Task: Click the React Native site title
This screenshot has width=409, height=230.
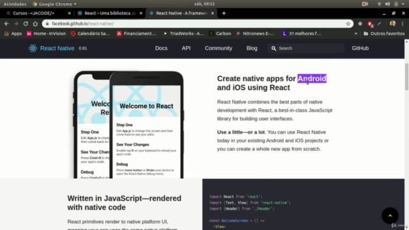Action: pos(57,49)
